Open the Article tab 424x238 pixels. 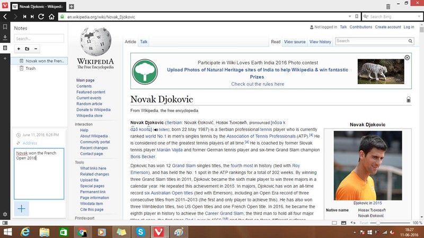(130, 42)
